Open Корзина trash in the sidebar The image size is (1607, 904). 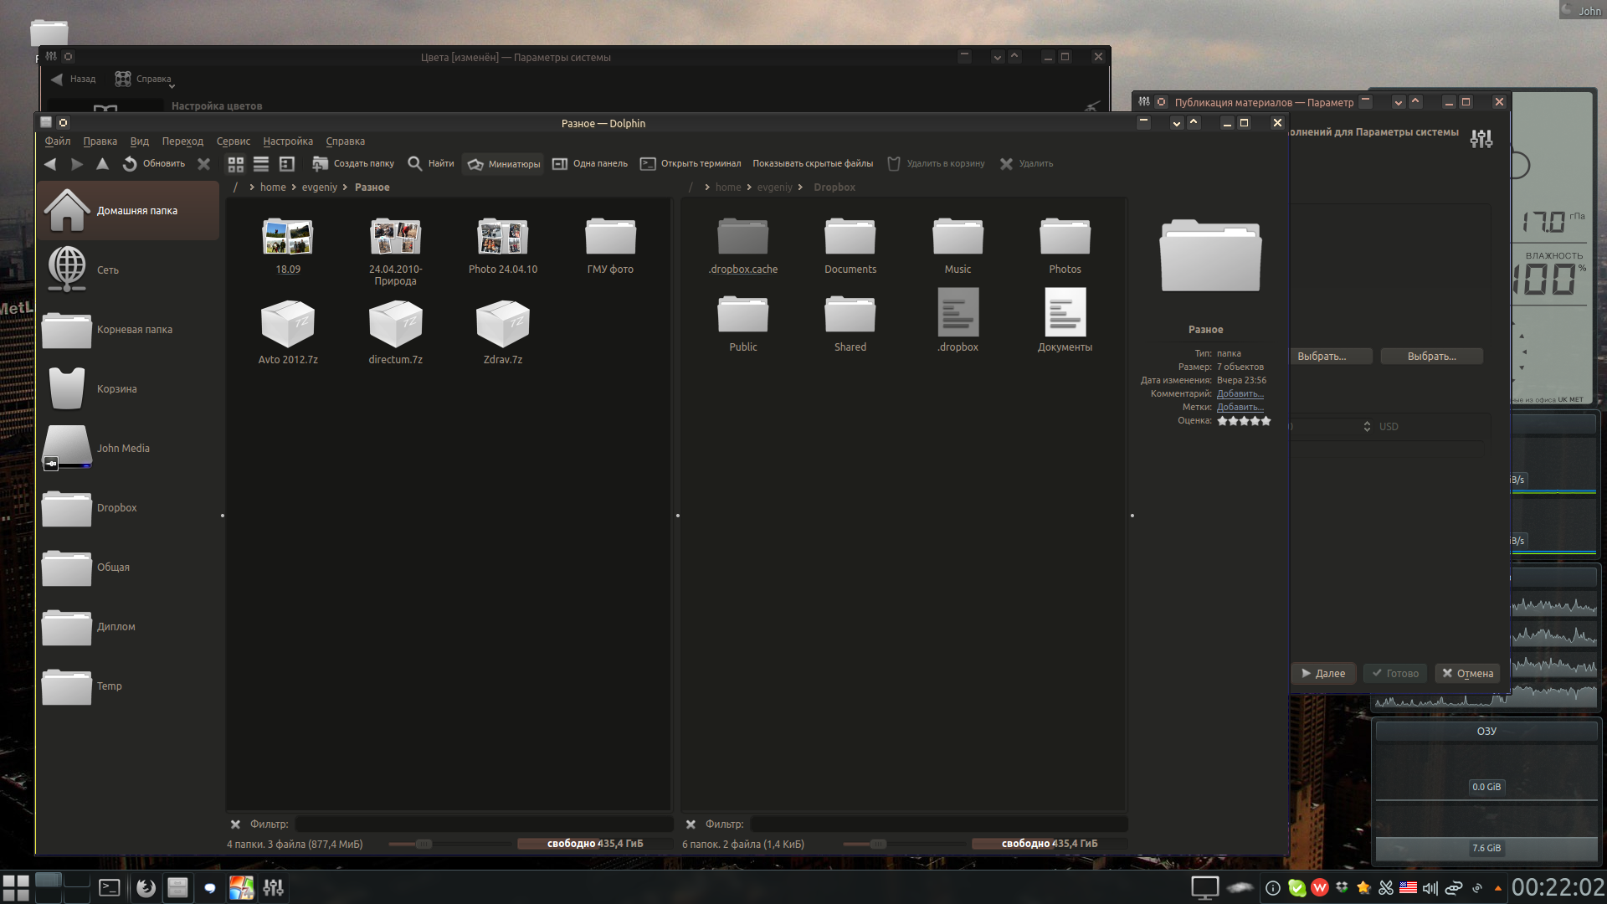128,389
